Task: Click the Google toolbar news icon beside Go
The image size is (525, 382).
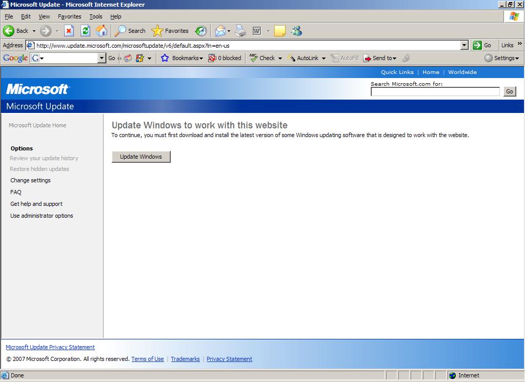Action: (128, 58)
